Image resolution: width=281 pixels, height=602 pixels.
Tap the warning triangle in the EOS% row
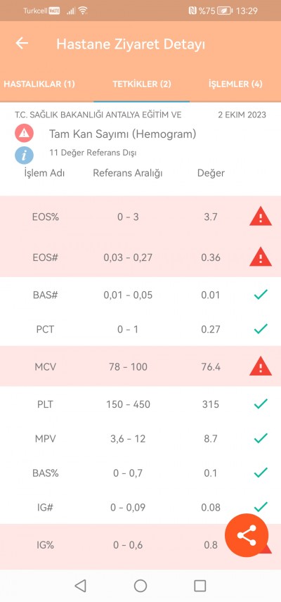pos(261,217)
